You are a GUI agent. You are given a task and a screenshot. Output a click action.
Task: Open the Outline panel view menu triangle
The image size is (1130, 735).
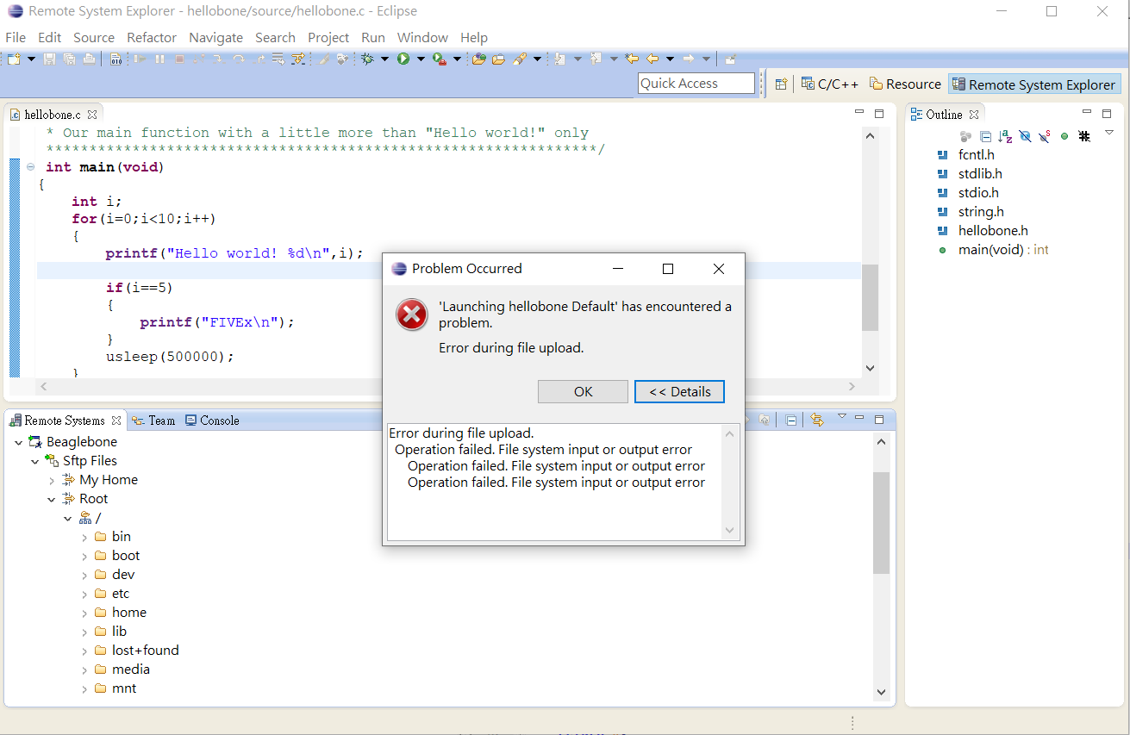(x=1109, y=133)
